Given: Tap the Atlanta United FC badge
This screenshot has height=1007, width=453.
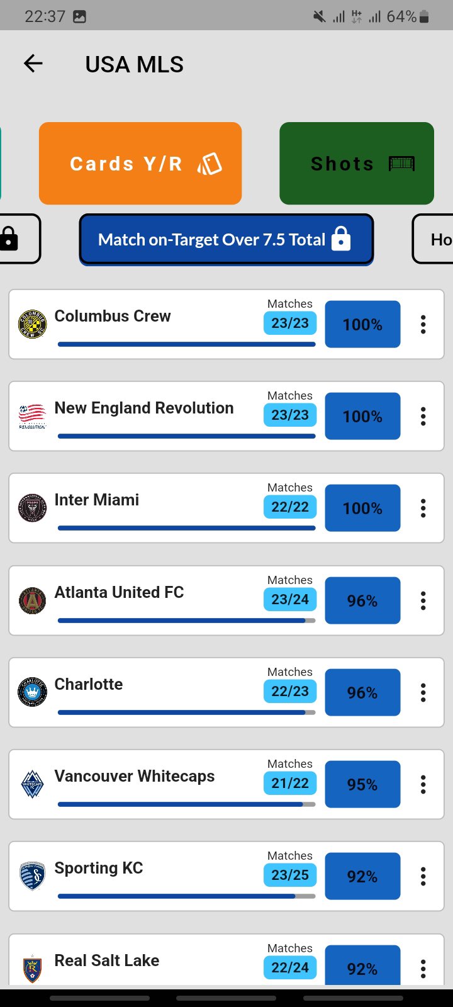Looking at the screenshot, I should (x=32, y=600).
